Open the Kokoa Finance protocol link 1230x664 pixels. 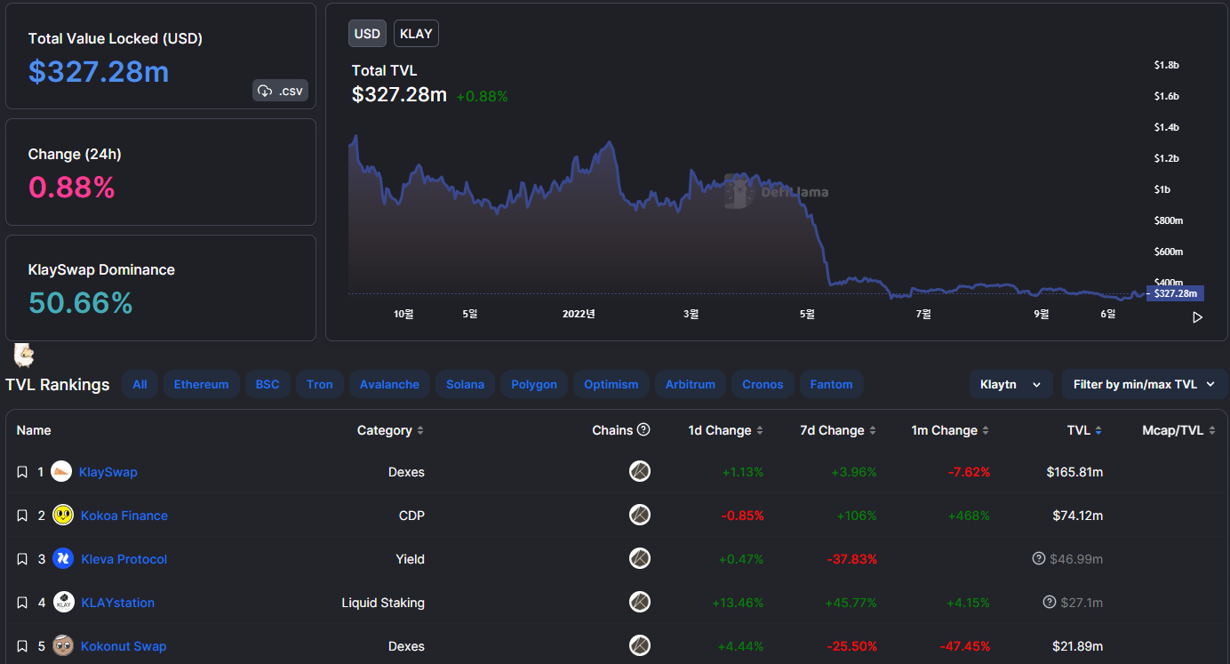124,516
